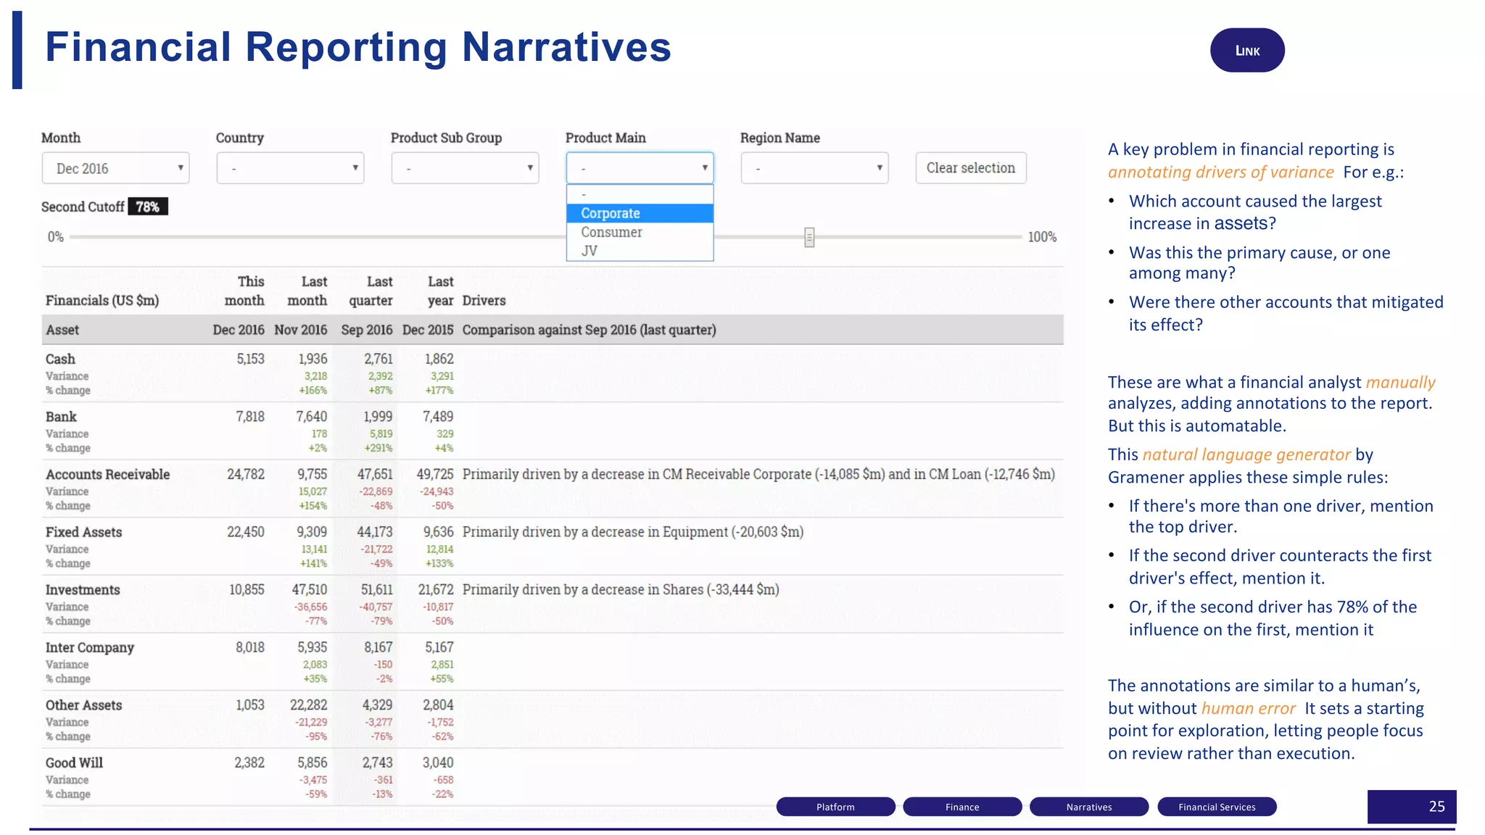Click Good Will last month value 5,856
This screenshot has height=835, width=1485.
coord(313,763)
